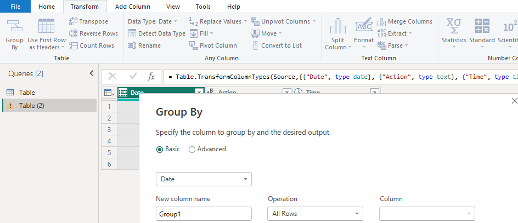Click Detect Data Type
This screenshot has height=223, width=518.
156,33
